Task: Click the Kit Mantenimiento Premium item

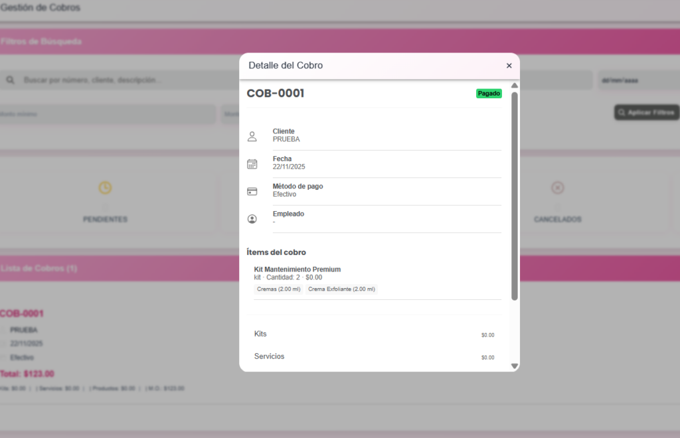Action: 297,269
